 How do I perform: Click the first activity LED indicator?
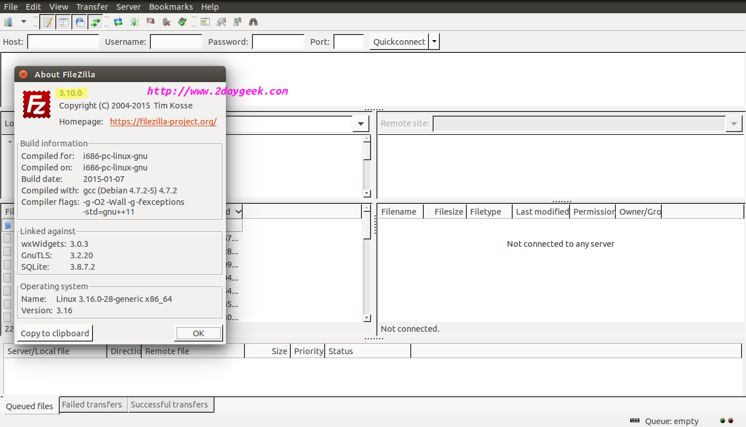(722, 421)
